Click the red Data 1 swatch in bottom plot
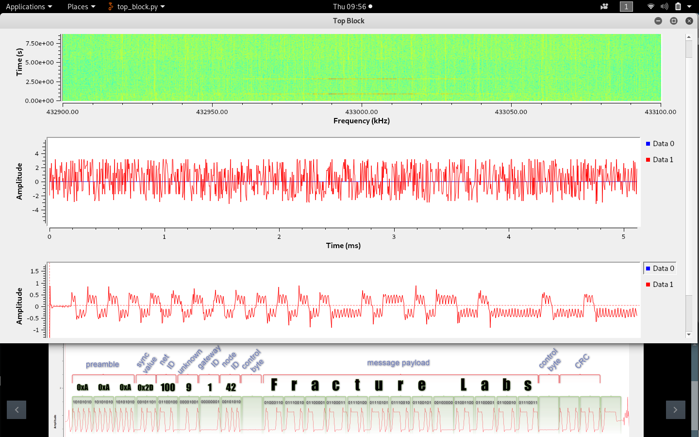This screenshot has width=699, height=437. tap(648, 285)
